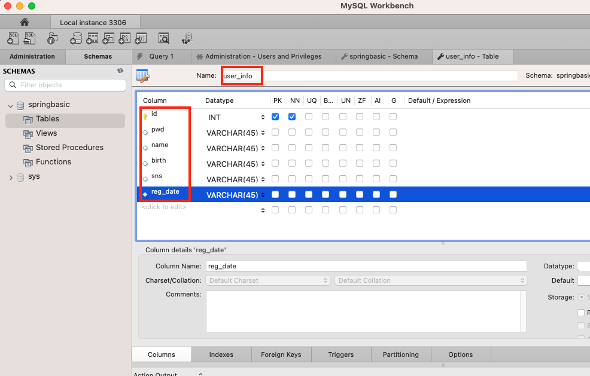The width and height of the screenshot is (590, 376).
Task: Check the UQ box for birth column
Action: point(309,163)
